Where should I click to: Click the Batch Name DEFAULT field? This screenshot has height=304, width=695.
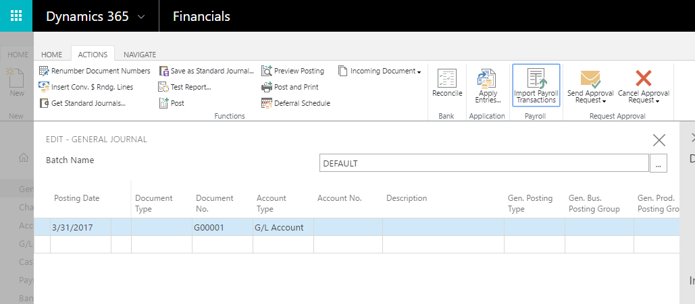point(484,163)
